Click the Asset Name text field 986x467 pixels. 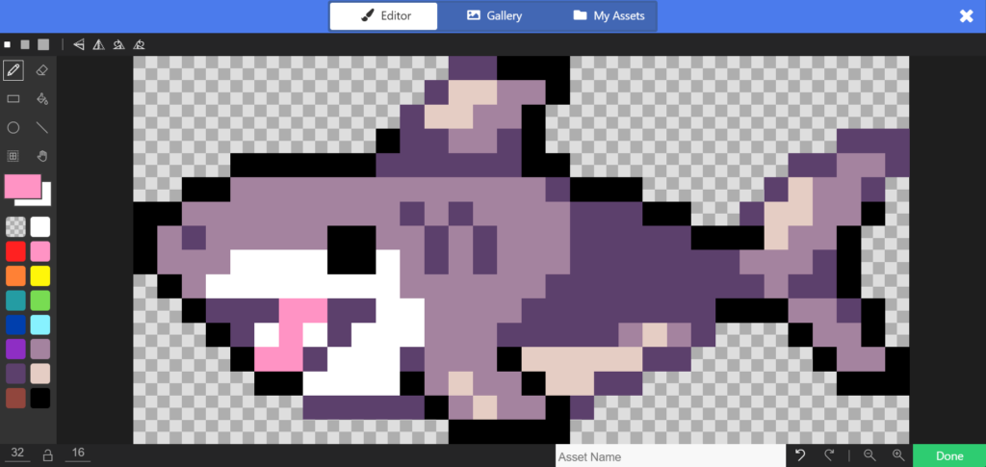click(x=670, y=456)
